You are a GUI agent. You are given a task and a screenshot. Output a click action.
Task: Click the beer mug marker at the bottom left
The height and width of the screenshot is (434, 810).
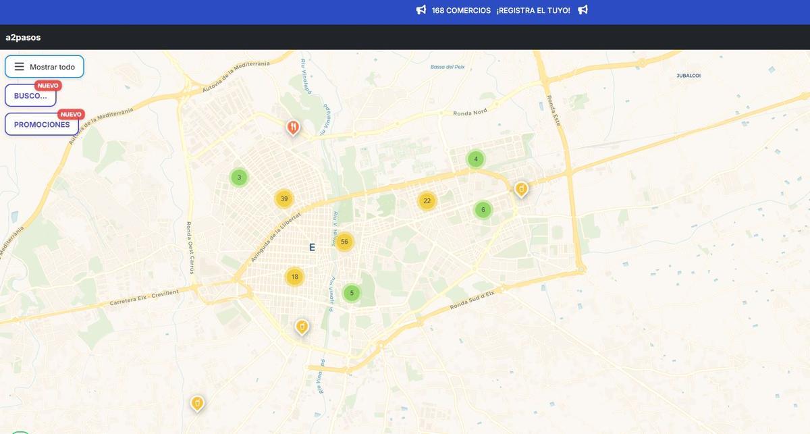coord(197,402)
